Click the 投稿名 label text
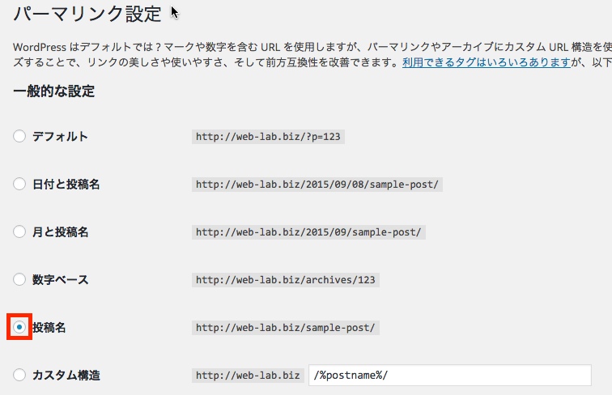Image resolution: width=612 pixels, height=395 pixels. click(49, 327)
